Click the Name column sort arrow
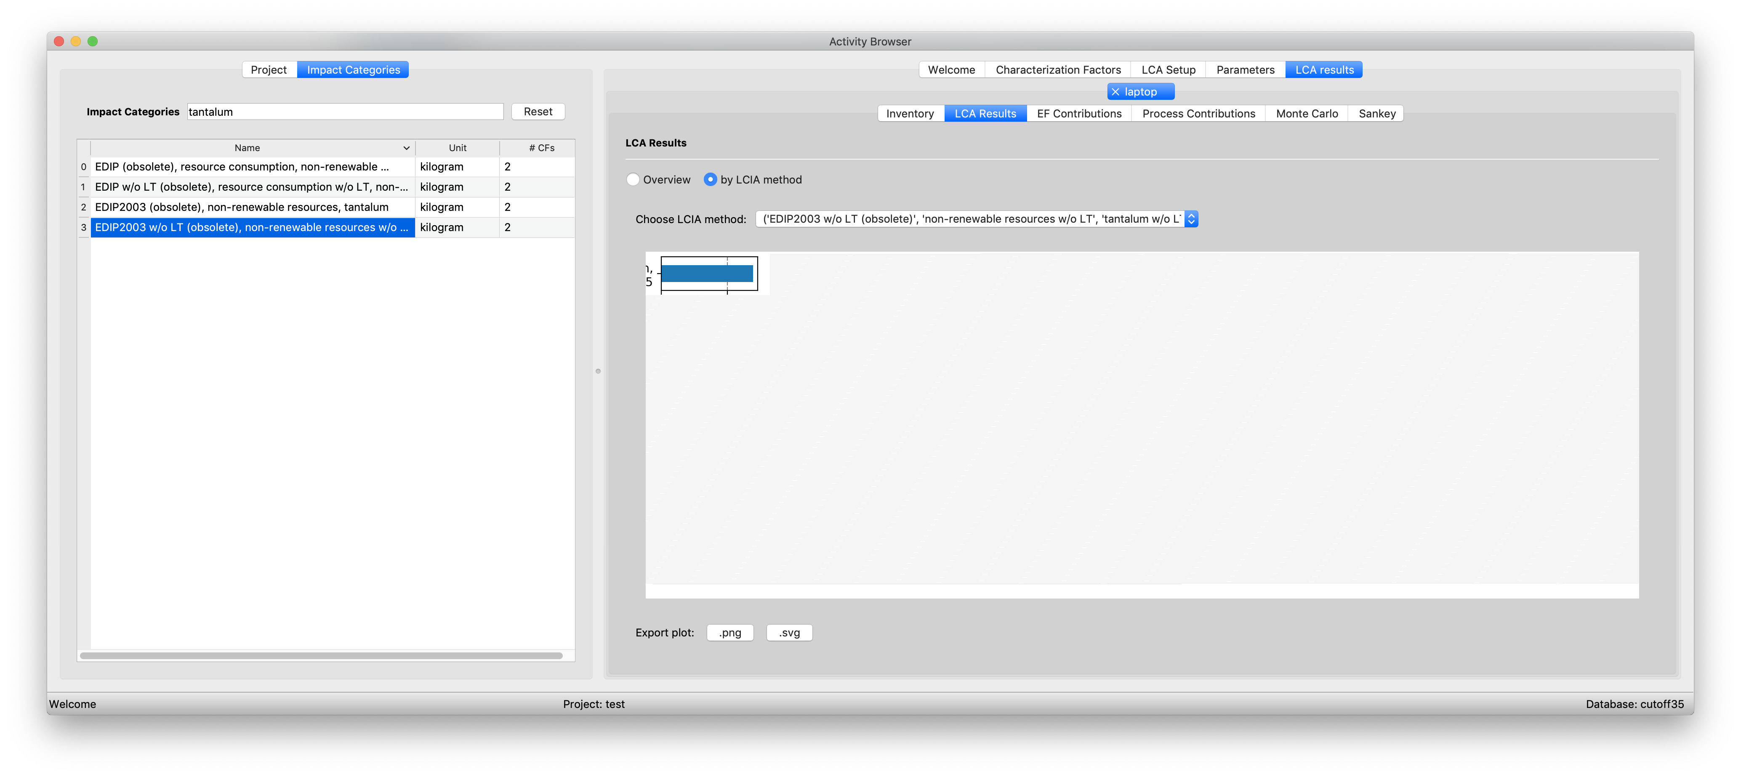This screenshot has width=1741, height=777. 406,148
